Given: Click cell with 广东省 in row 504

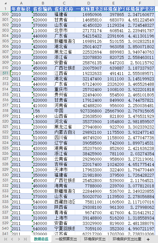Looking at the screenshot, I should tap(64, 36).
